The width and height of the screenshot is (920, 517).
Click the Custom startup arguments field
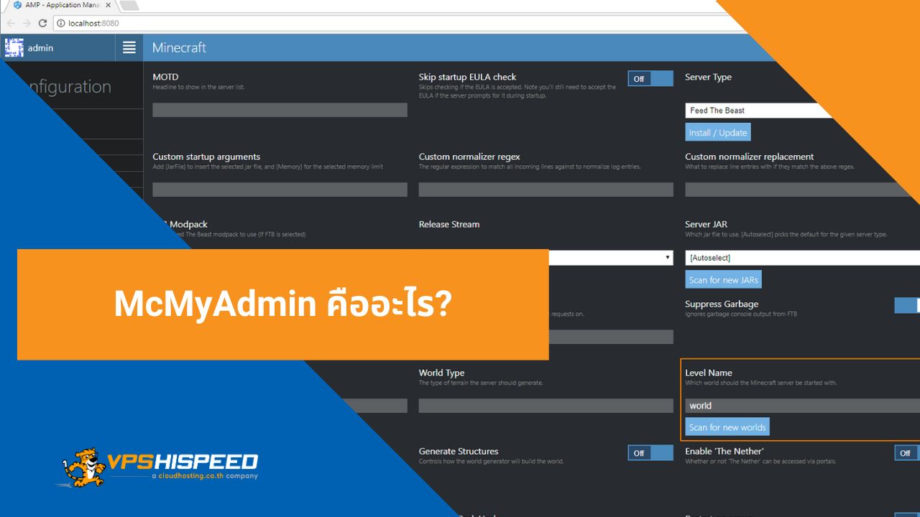tap(280, 190)
